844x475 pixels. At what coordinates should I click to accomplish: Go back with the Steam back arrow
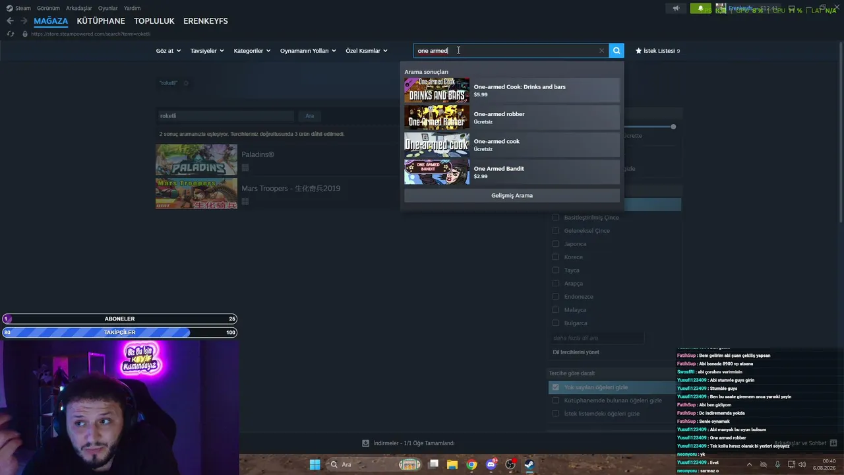pyautogui.click(x=10, y=21)
